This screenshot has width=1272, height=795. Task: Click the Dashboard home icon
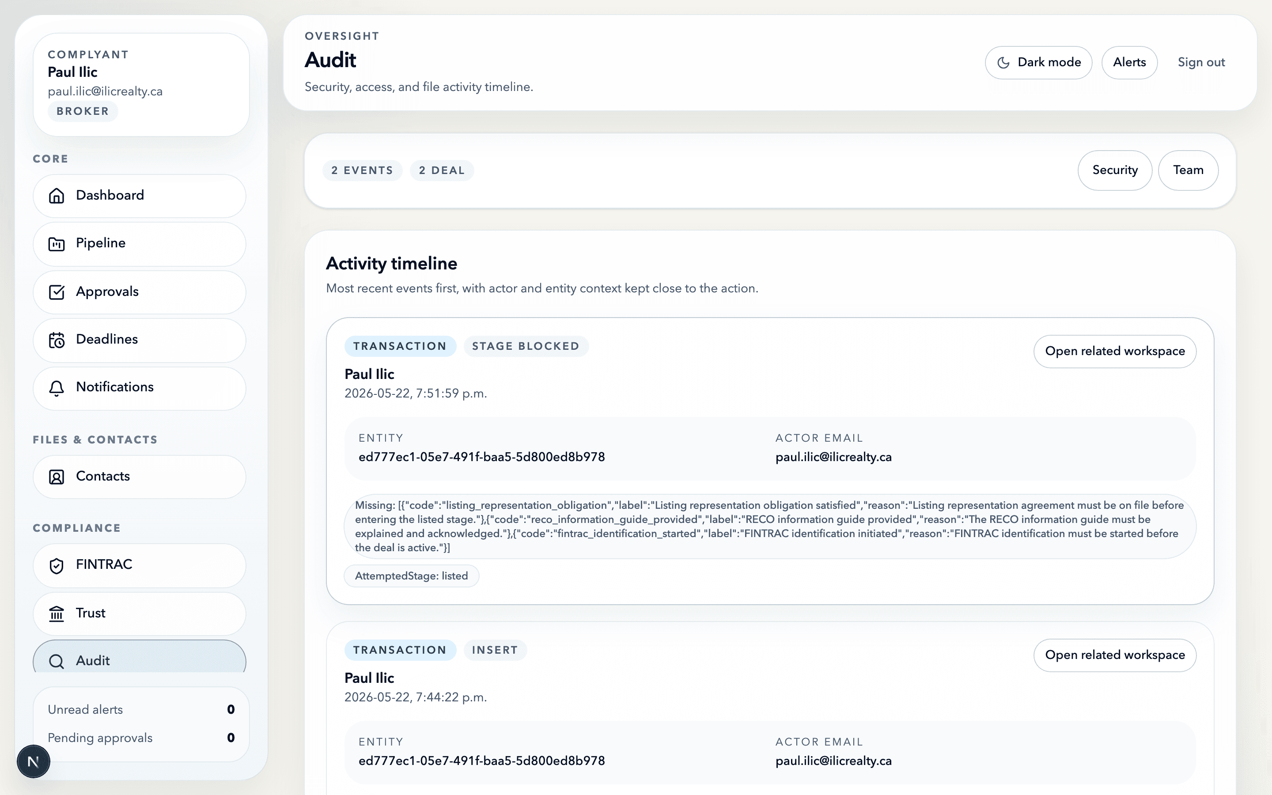(x=56, y=196)
